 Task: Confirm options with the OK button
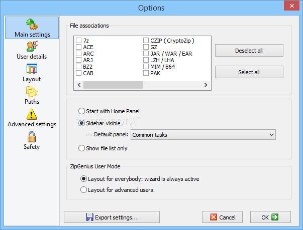coord(270,217)
